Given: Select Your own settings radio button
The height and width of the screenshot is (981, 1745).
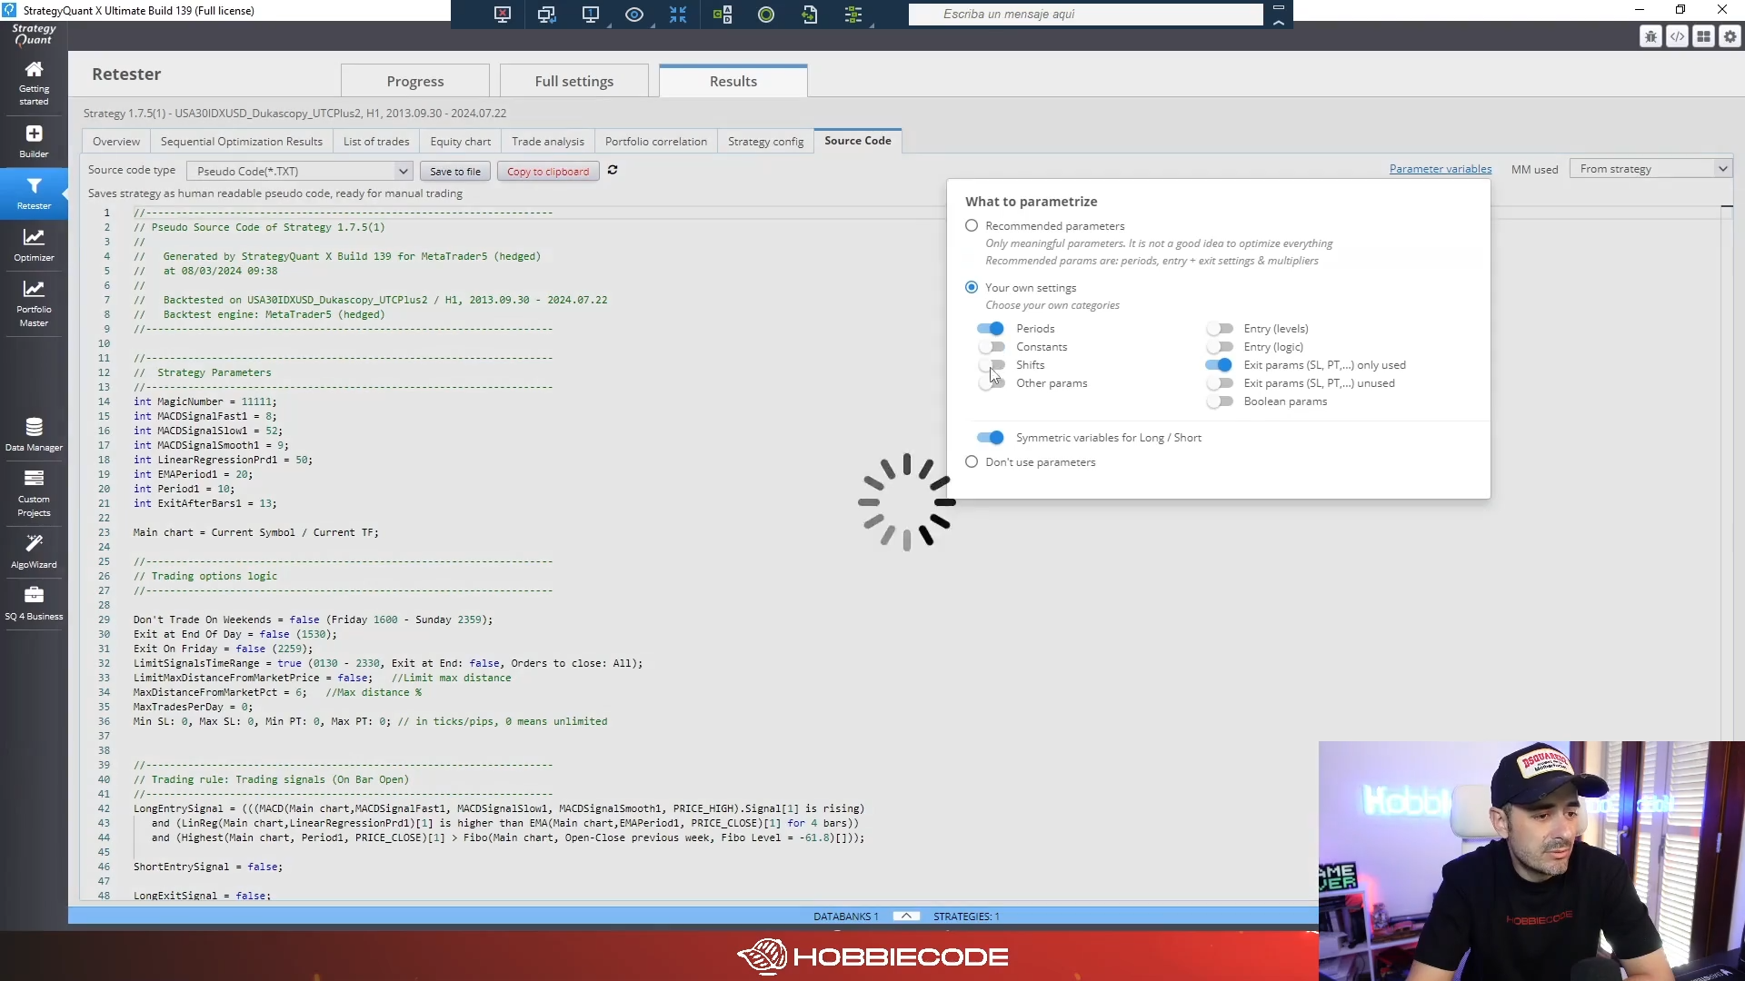Looking at the screenshot, I should [972, 287].
